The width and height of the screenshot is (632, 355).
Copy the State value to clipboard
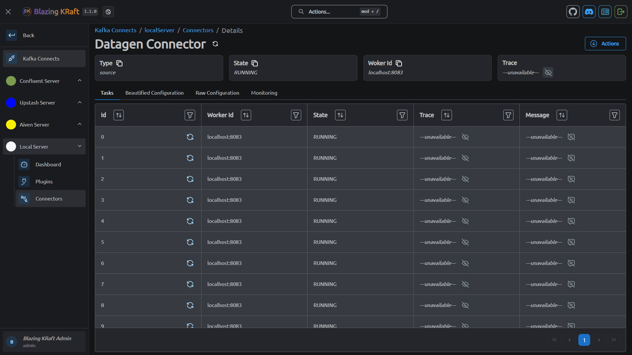coord(254,63)
